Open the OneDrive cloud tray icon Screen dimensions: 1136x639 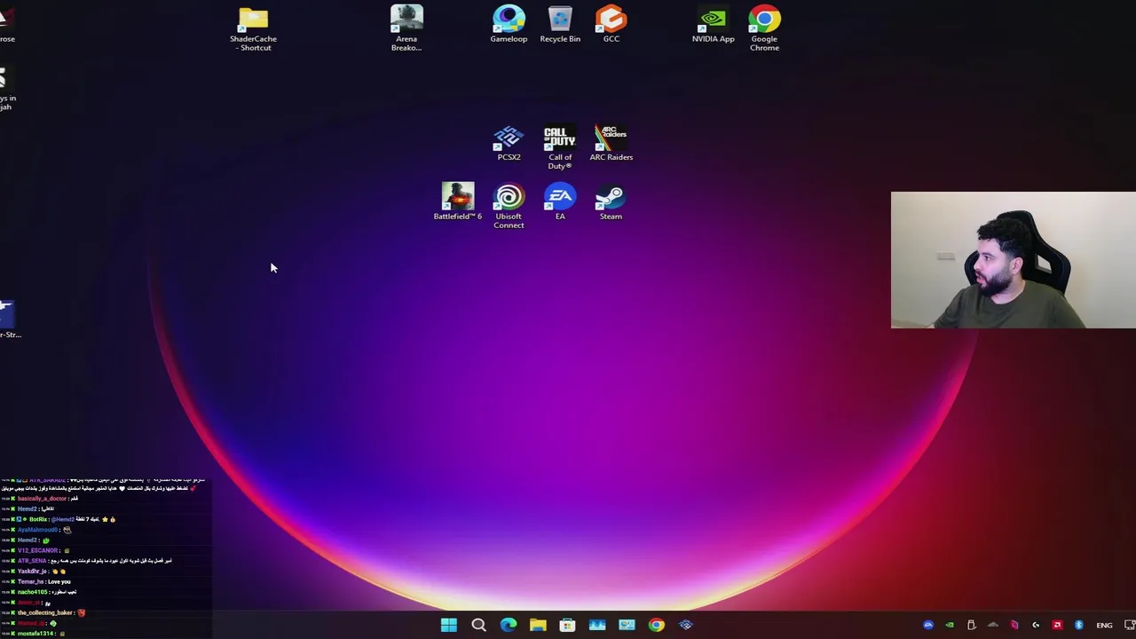coord(992,625)
